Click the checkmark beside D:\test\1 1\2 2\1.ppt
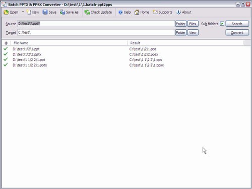 6,59
